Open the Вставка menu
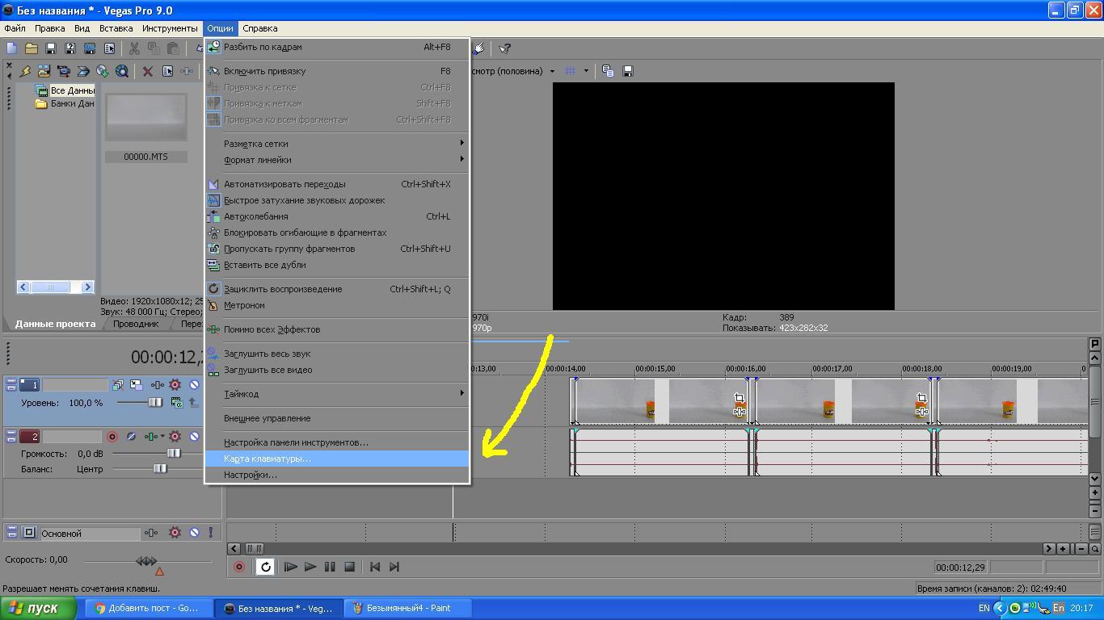 (x=116, y=28)
